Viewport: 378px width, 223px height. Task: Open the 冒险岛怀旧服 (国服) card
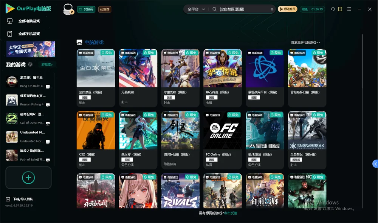[x=307, y=78]
